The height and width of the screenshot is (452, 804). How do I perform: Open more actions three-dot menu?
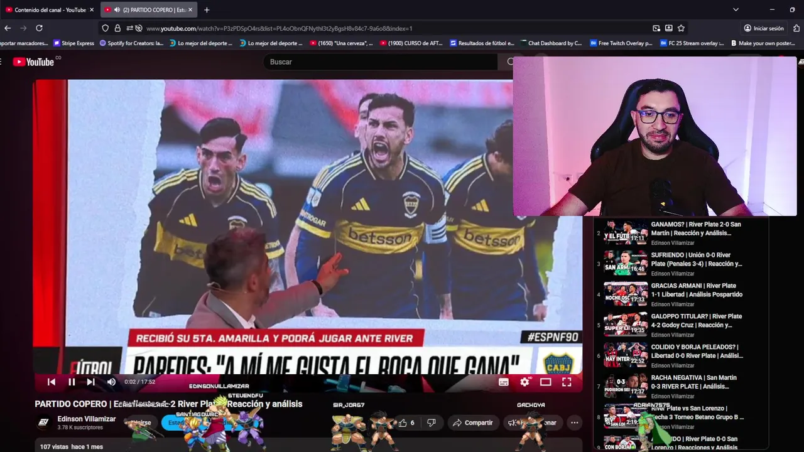[x=574, y=422]
